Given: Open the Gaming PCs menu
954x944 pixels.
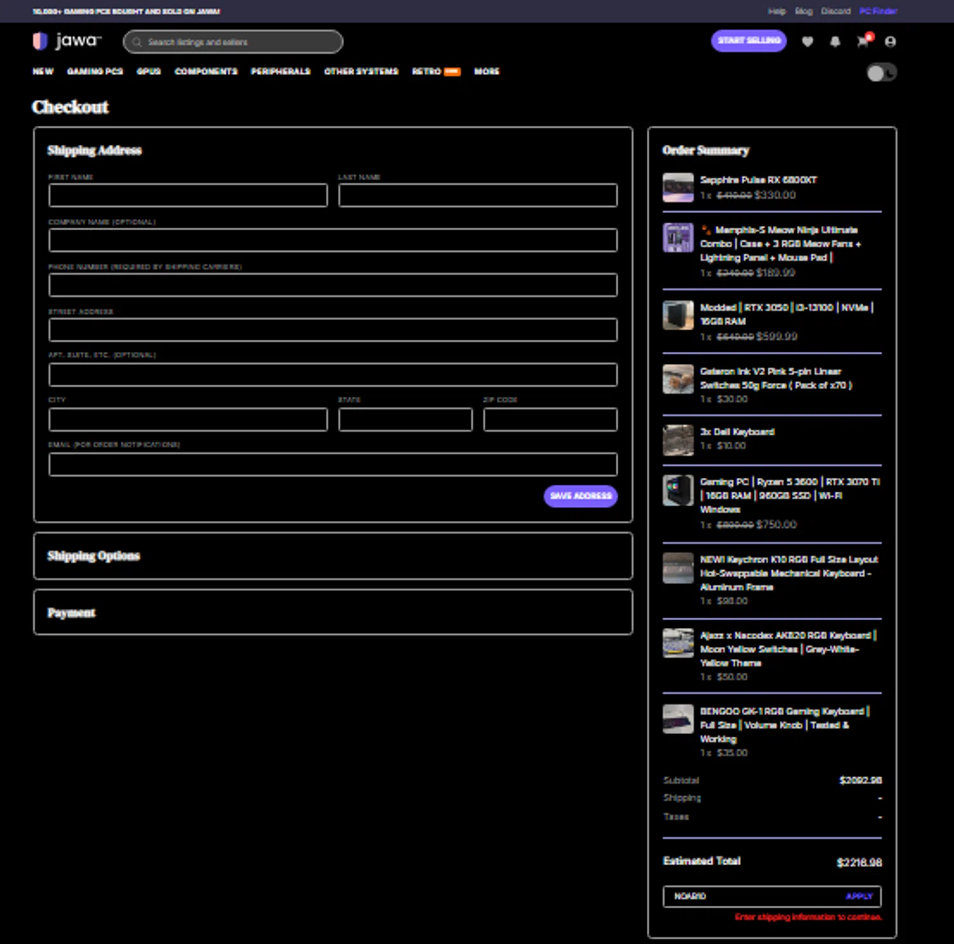Looking at the screenshot, I should 95,71.
